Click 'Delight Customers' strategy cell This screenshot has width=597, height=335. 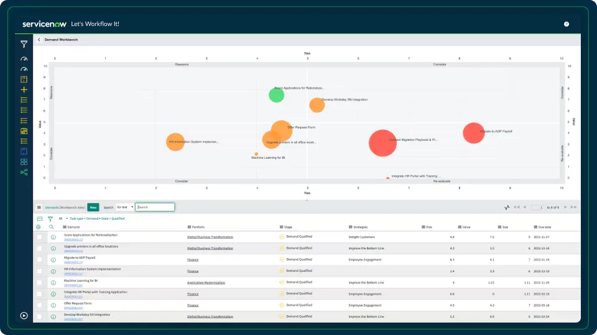(362, 237)
